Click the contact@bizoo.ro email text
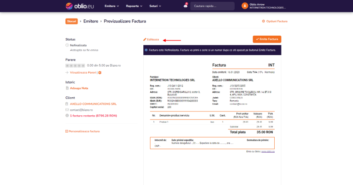 [81, 110]
